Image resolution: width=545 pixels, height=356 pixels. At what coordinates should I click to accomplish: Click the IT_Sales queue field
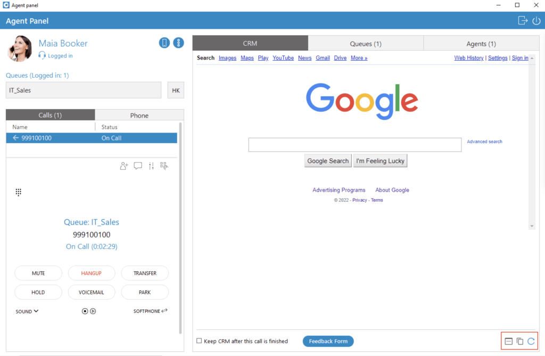[x=84, y=90]
